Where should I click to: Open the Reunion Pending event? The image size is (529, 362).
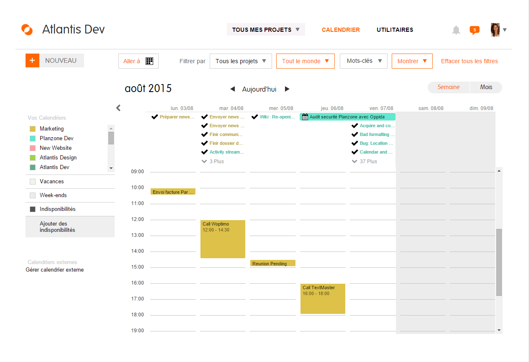tap(273, 263)
